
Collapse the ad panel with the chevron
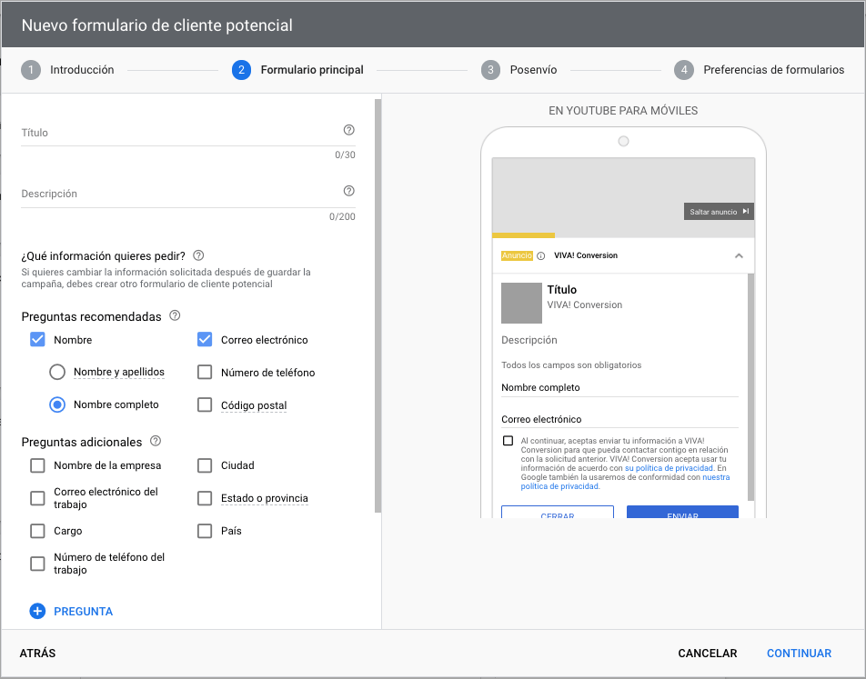(739, 255)
